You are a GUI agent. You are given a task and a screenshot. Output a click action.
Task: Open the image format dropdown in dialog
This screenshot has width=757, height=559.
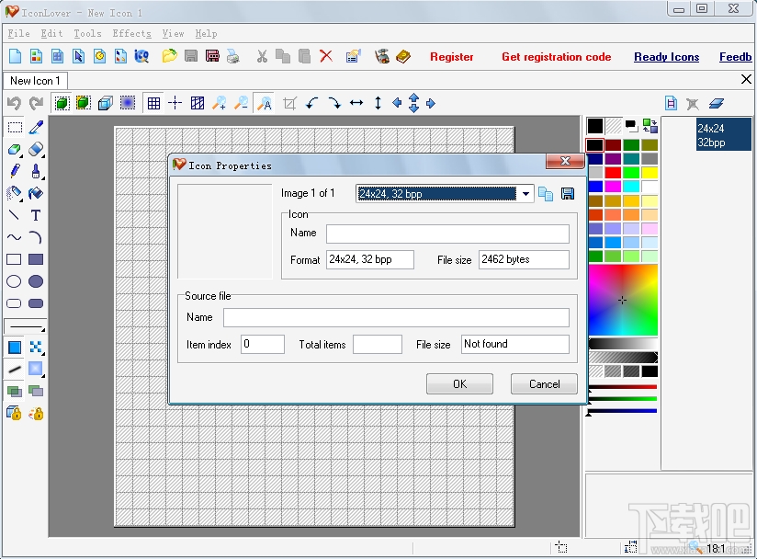pyautogui.click(x=525, y=194)
